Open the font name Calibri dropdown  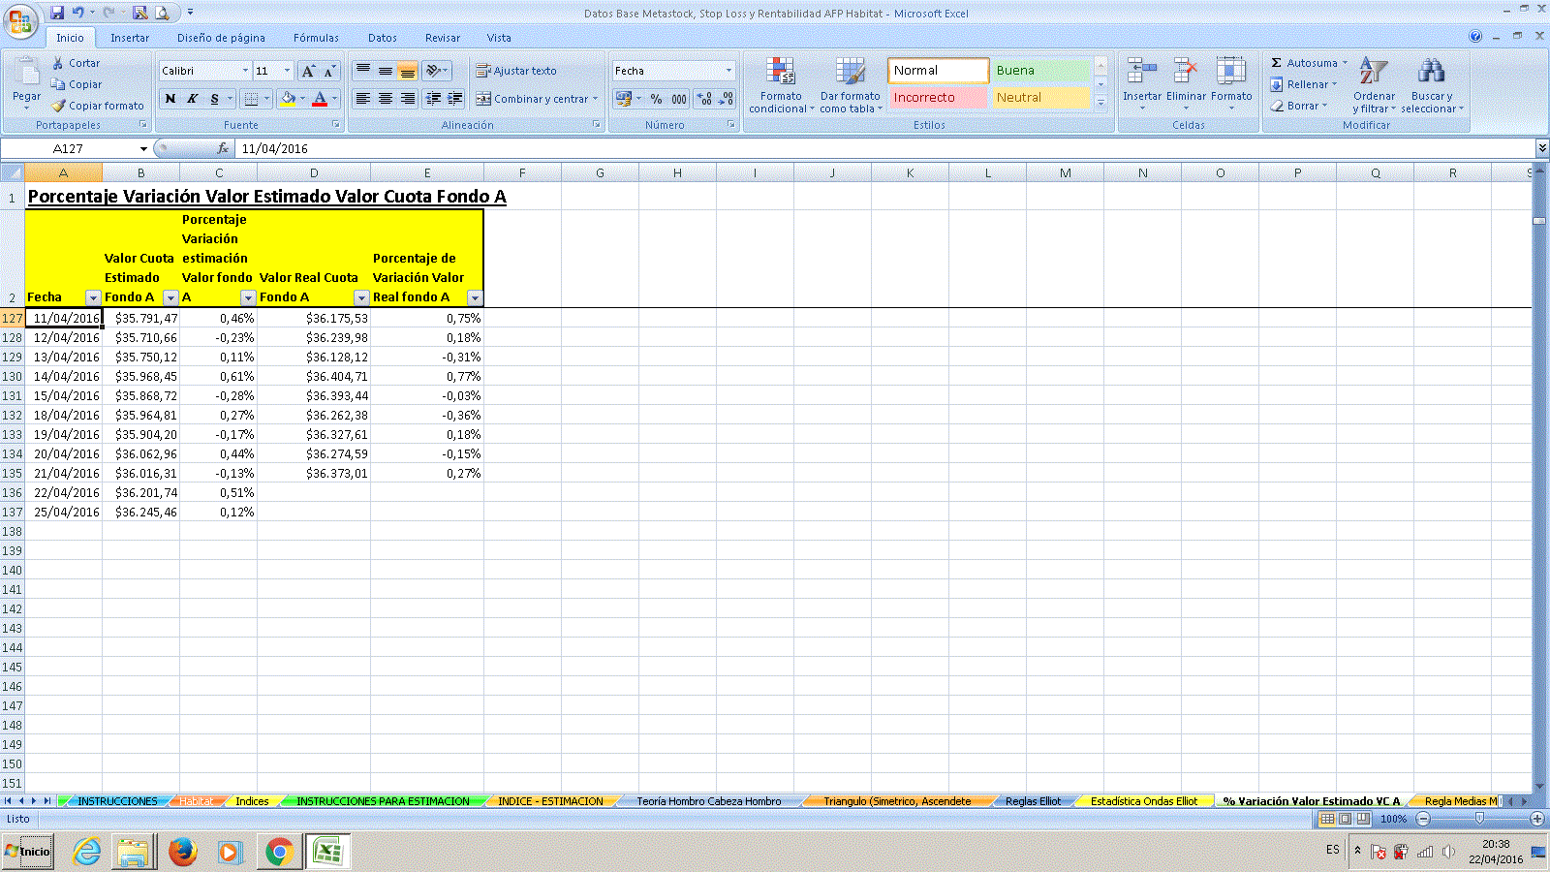tap(245, 71)
